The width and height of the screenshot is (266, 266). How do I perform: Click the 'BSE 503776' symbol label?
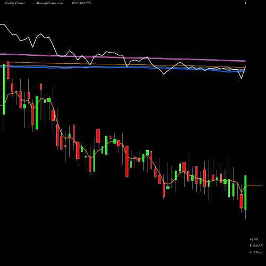(x=81, y=3)
